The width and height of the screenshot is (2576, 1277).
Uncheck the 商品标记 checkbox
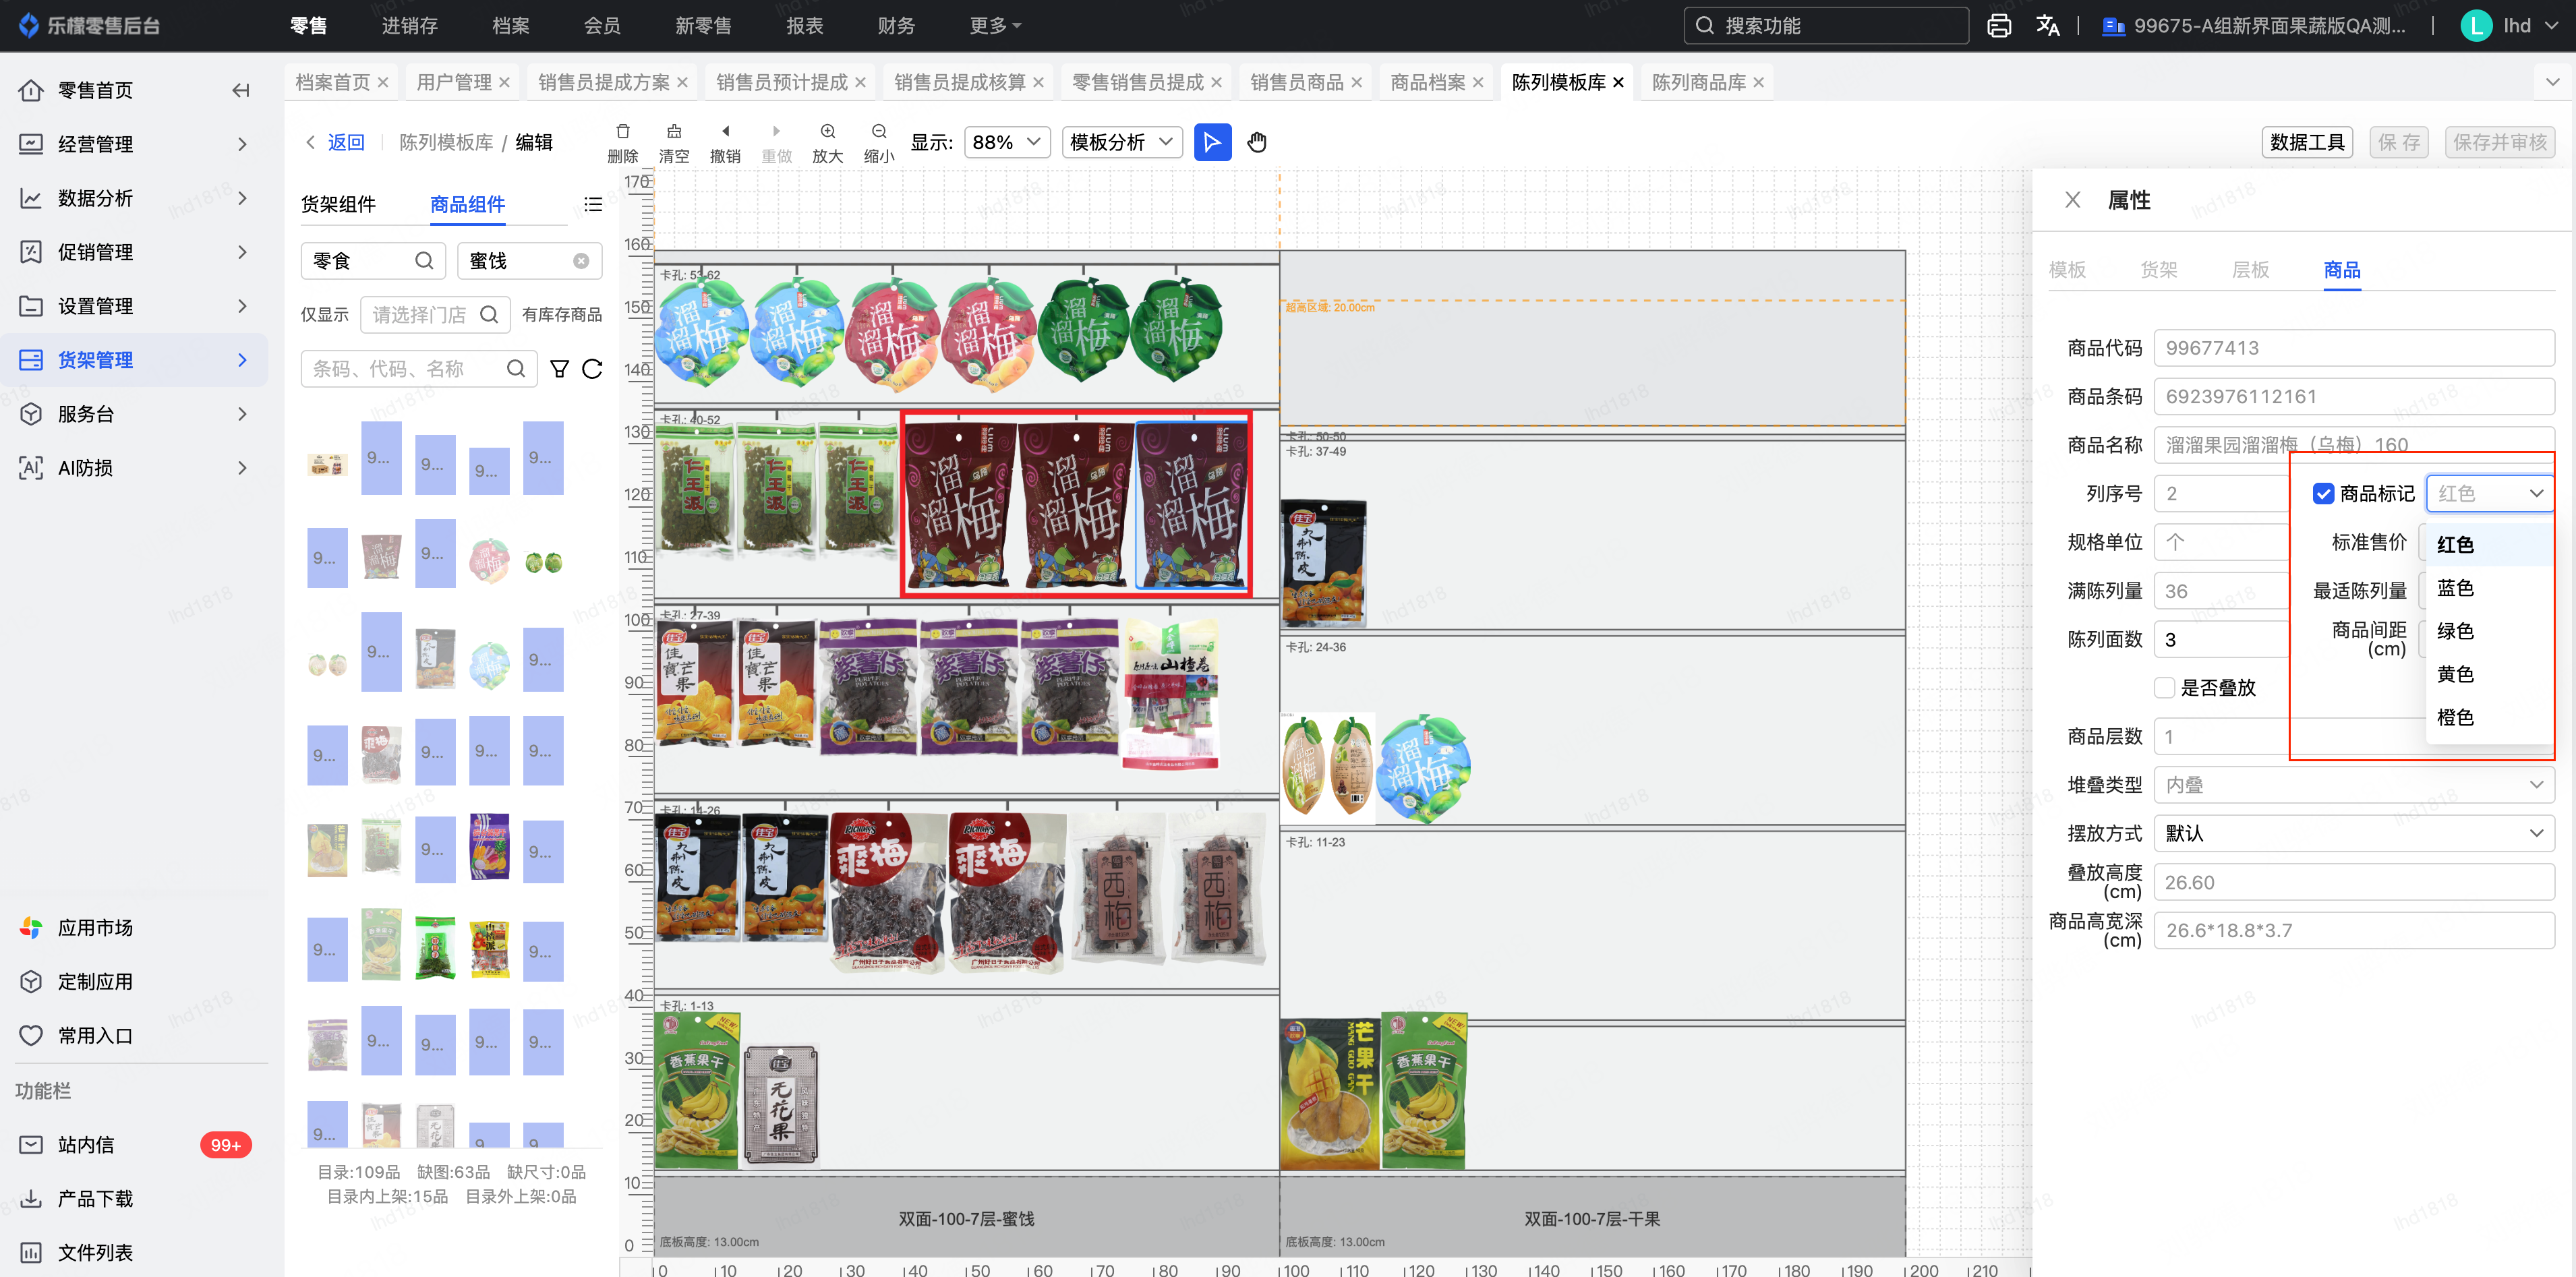2323,494
